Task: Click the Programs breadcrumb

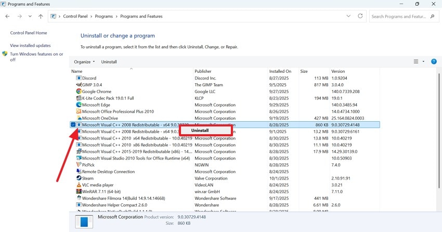Action: (x=103, y=16)
